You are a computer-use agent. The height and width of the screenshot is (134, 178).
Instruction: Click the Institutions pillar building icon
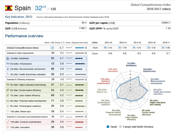click(x=8, y=58)
